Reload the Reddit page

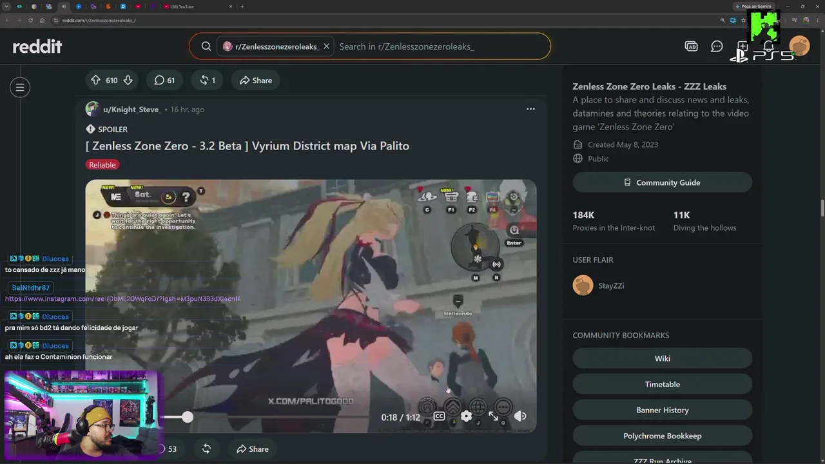[x=30, y=20]
